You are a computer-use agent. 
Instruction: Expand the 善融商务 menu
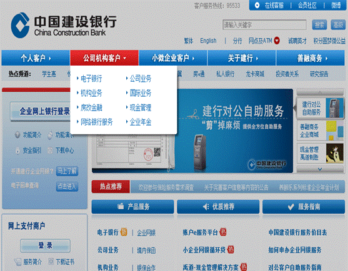coord(311,58)
